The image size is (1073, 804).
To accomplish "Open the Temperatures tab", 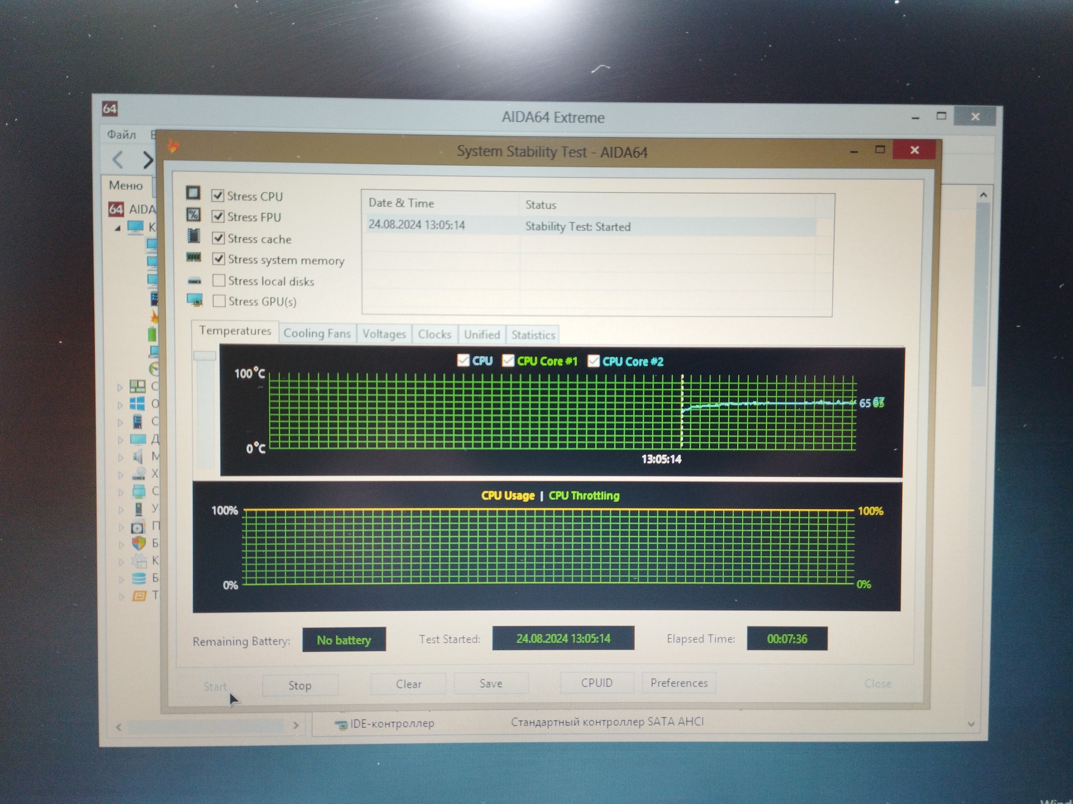I will click(235, 331).
